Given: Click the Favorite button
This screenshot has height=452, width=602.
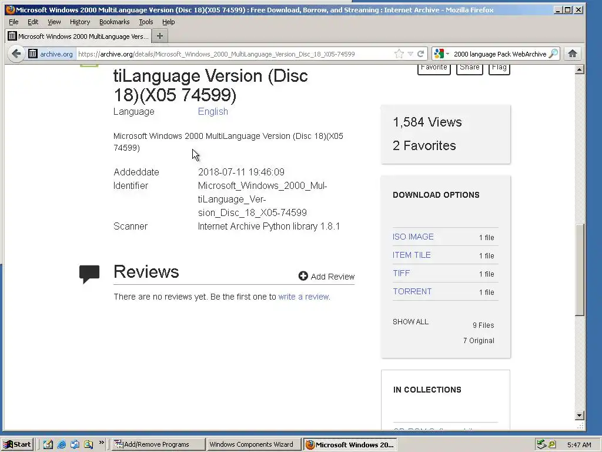Looking at the screenshot, I should click(434, 68).
